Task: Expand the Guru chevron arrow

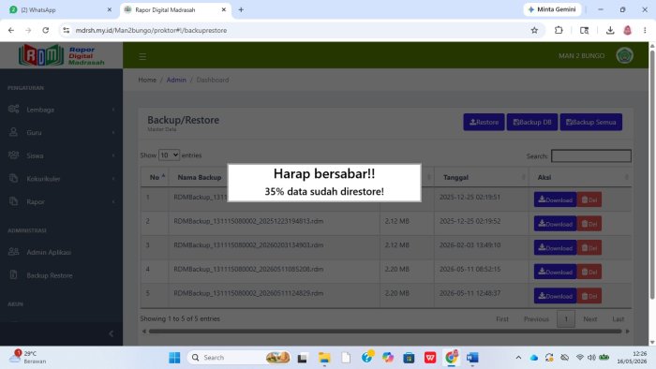Action: [113, 132]
